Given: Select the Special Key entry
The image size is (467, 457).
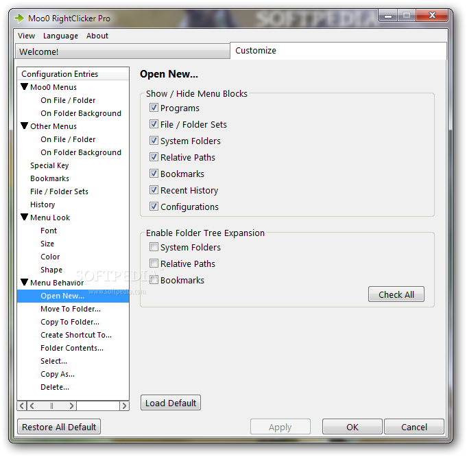Looking at the screenshot, I should coord(49,165).
